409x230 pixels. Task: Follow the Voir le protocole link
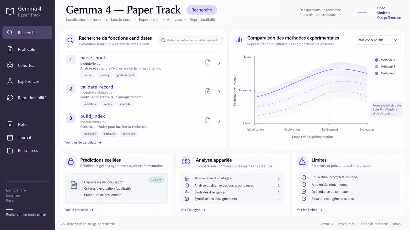79,210
